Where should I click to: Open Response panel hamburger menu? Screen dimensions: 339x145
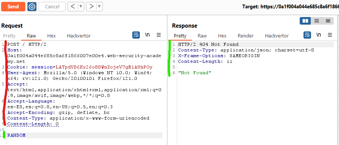tap(330, 35)
